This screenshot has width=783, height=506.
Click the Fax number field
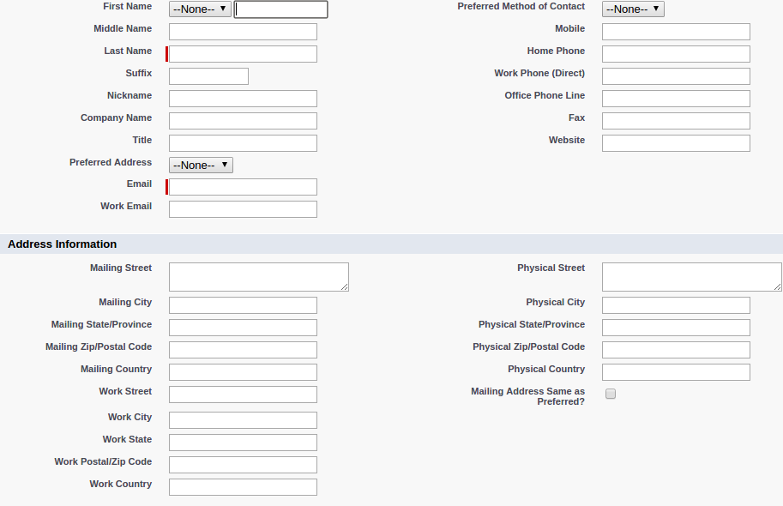coord(676,121)
